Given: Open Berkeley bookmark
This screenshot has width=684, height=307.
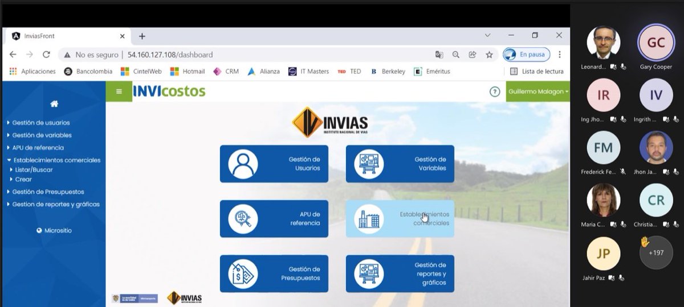Looking at the screenshot, I should [388, 72].
